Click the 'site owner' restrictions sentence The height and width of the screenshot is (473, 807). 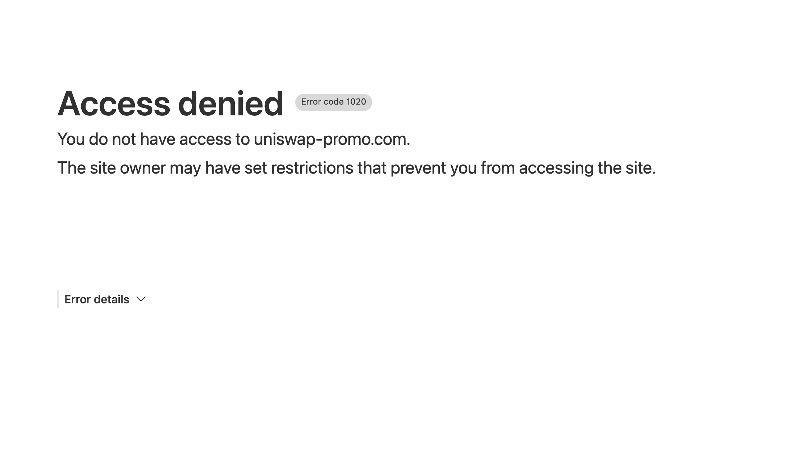pos(356,168)
